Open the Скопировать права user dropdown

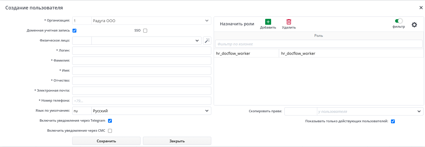click(419, 111)
